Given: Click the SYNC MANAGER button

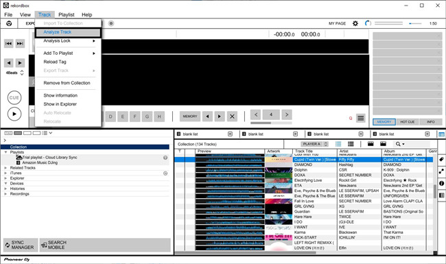Looking at the screenshot, I should 21,245.
